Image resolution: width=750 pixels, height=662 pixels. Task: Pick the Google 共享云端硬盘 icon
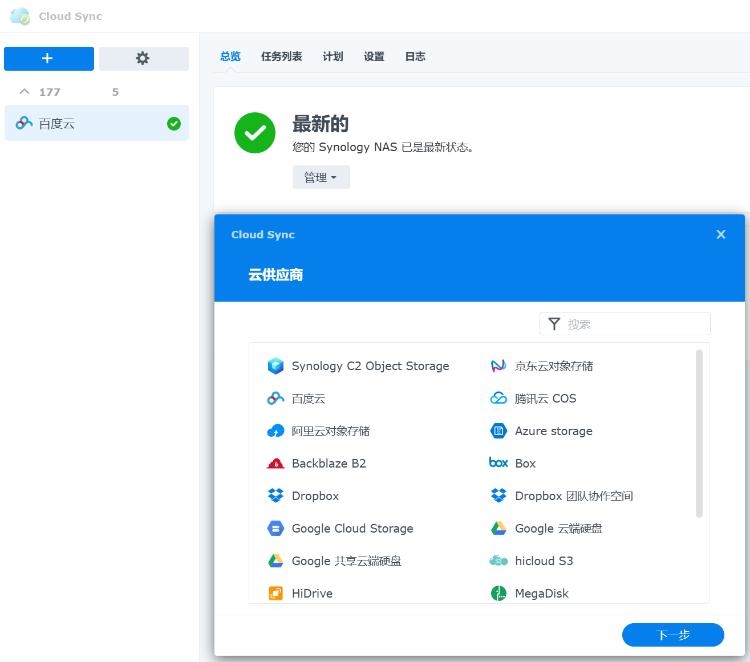coord(275,561)
